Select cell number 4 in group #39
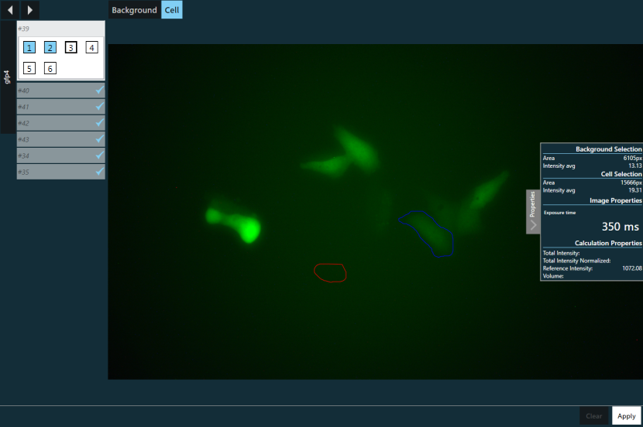The width and height of the screenshot is (643, 427). (x=92, y=47)
